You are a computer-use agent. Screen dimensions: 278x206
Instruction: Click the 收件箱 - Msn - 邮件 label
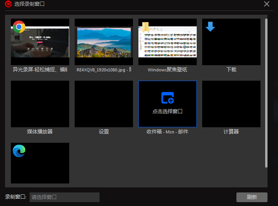168,132
